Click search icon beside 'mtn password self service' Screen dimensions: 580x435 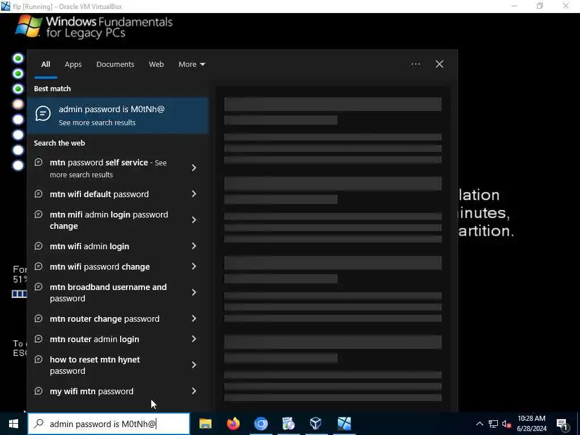[x=39, y=163]
